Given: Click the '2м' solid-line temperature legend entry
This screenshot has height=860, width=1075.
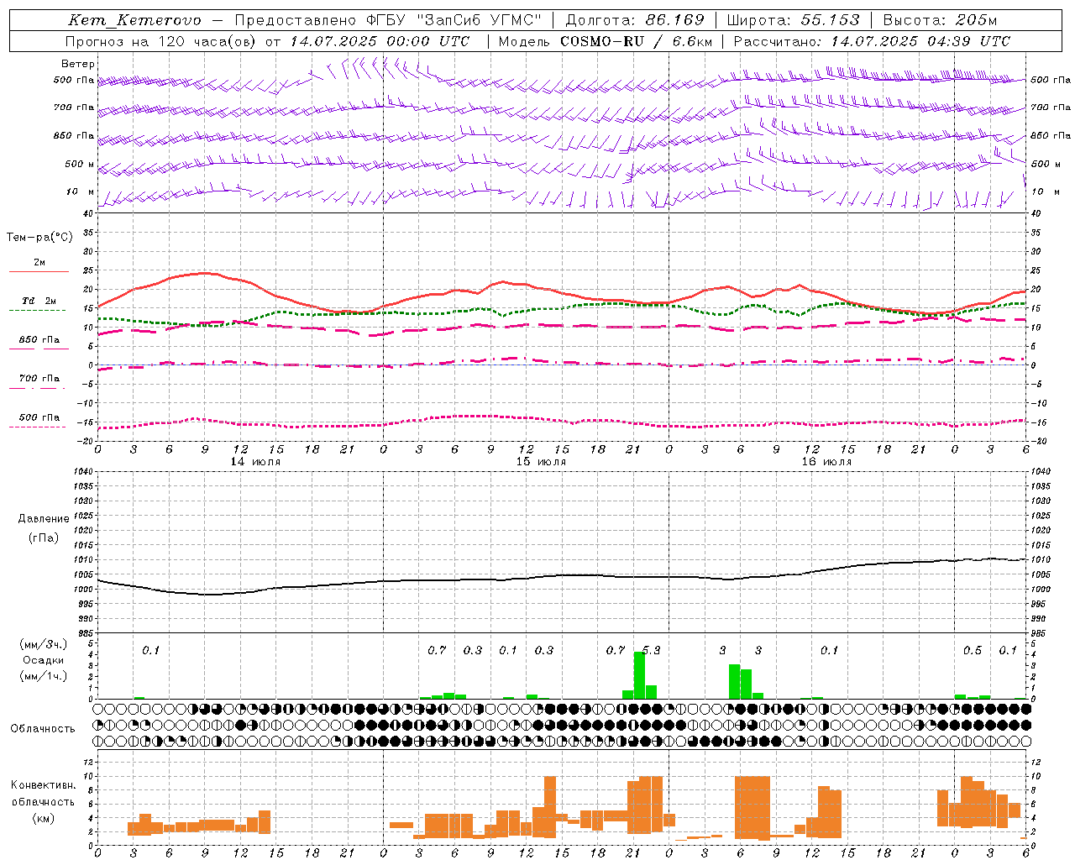Looking at the screenshot, I should (x=39, y=263).
